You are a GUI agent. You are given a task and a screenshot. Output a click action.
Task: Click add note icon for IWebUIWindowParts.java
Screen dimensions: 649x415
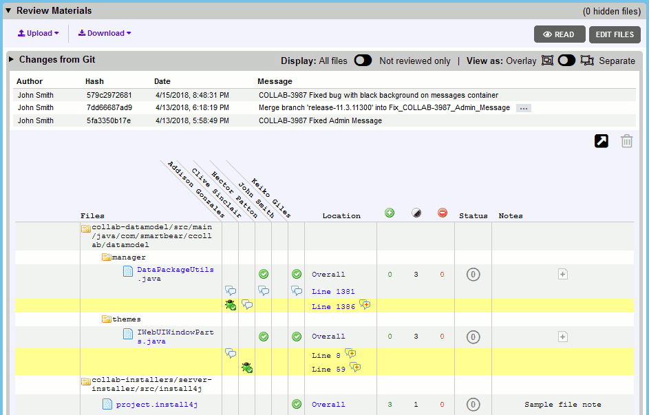(x=562, y=337)
